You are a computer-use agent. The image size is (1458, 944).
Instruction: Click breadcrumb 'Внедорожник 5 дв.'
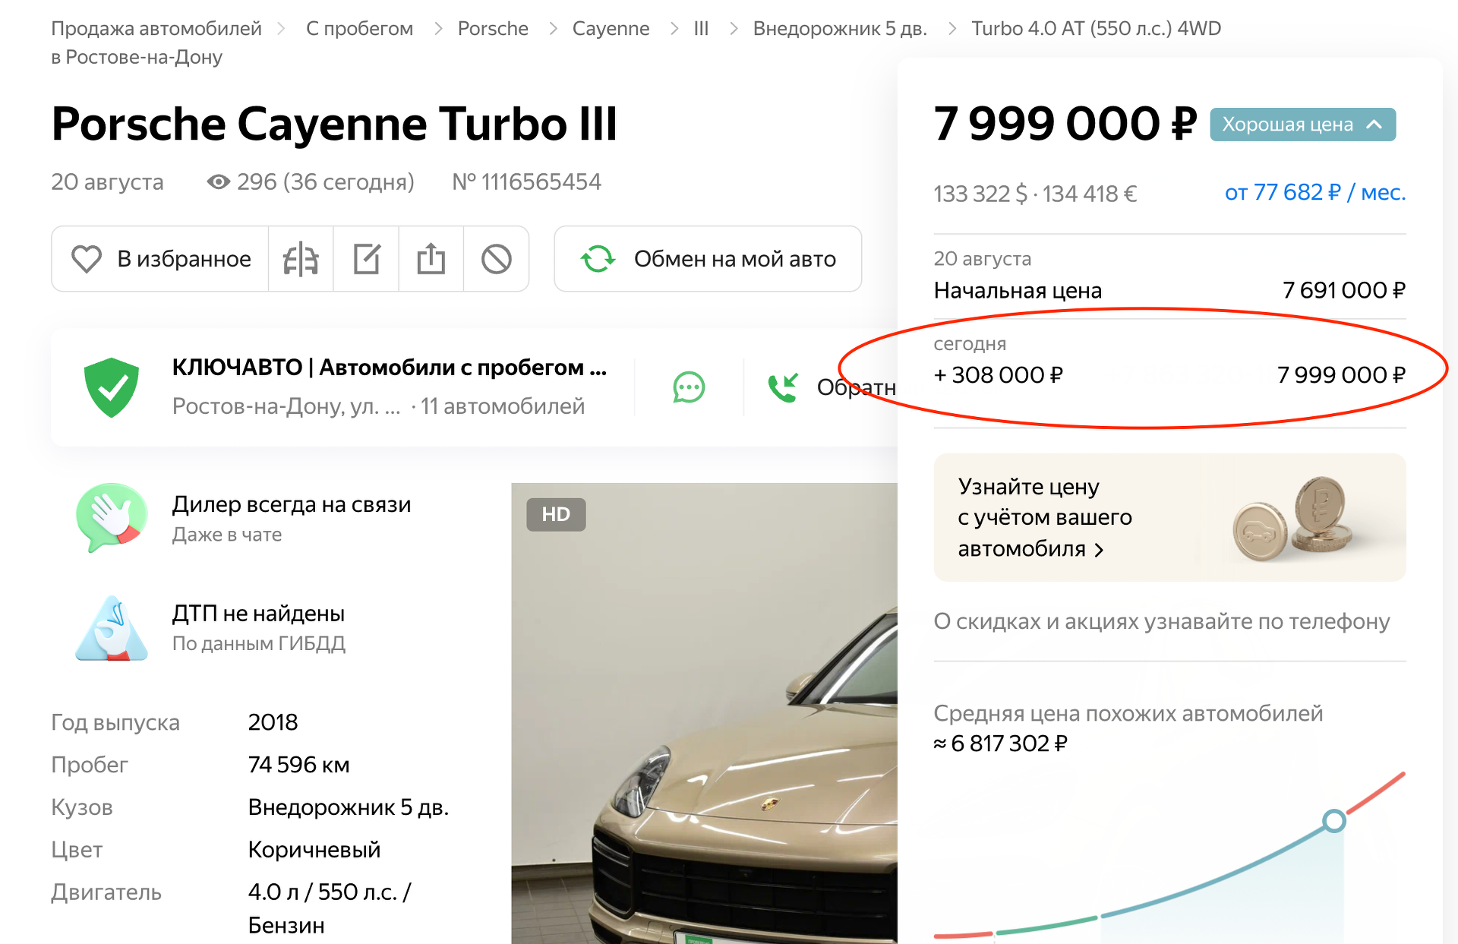[x=840, y=29]
